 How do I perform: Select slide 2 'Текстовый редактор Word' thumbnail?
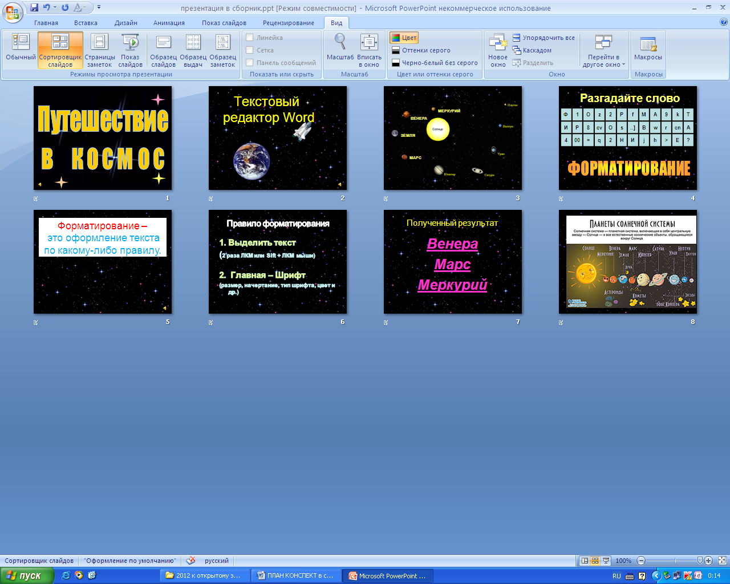278,138
